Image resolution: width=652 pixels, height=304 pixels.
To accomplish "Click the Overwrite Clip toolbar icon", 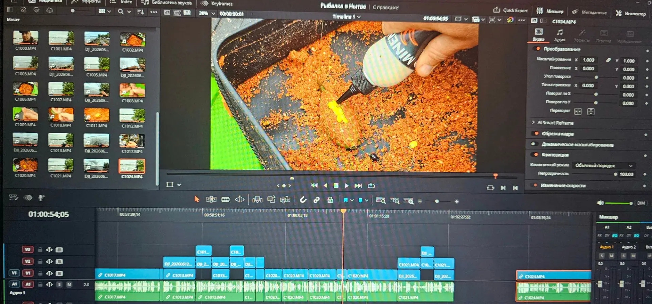I will [x=271, y=200].
